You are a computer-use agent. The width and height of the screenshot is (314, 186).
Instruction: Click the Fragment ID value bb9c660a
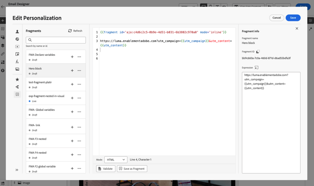[266, 58]
